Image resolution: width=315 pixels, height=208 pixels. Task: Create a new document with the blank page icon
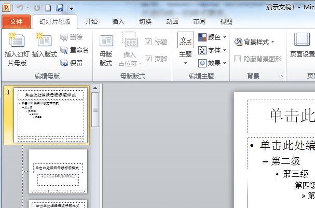pyautogui.click(x=48, y=8)
